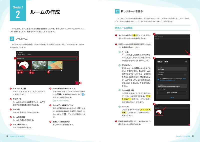The image size is (200, 142).
Task: Click the chapter title ルームの作成
Action: click(45, 12)
